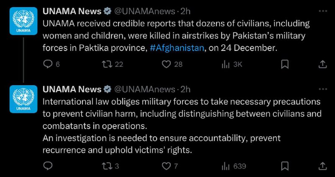Share the first tweet via upload icon
The height and width of the screenshot is (177, 335).
322,64
